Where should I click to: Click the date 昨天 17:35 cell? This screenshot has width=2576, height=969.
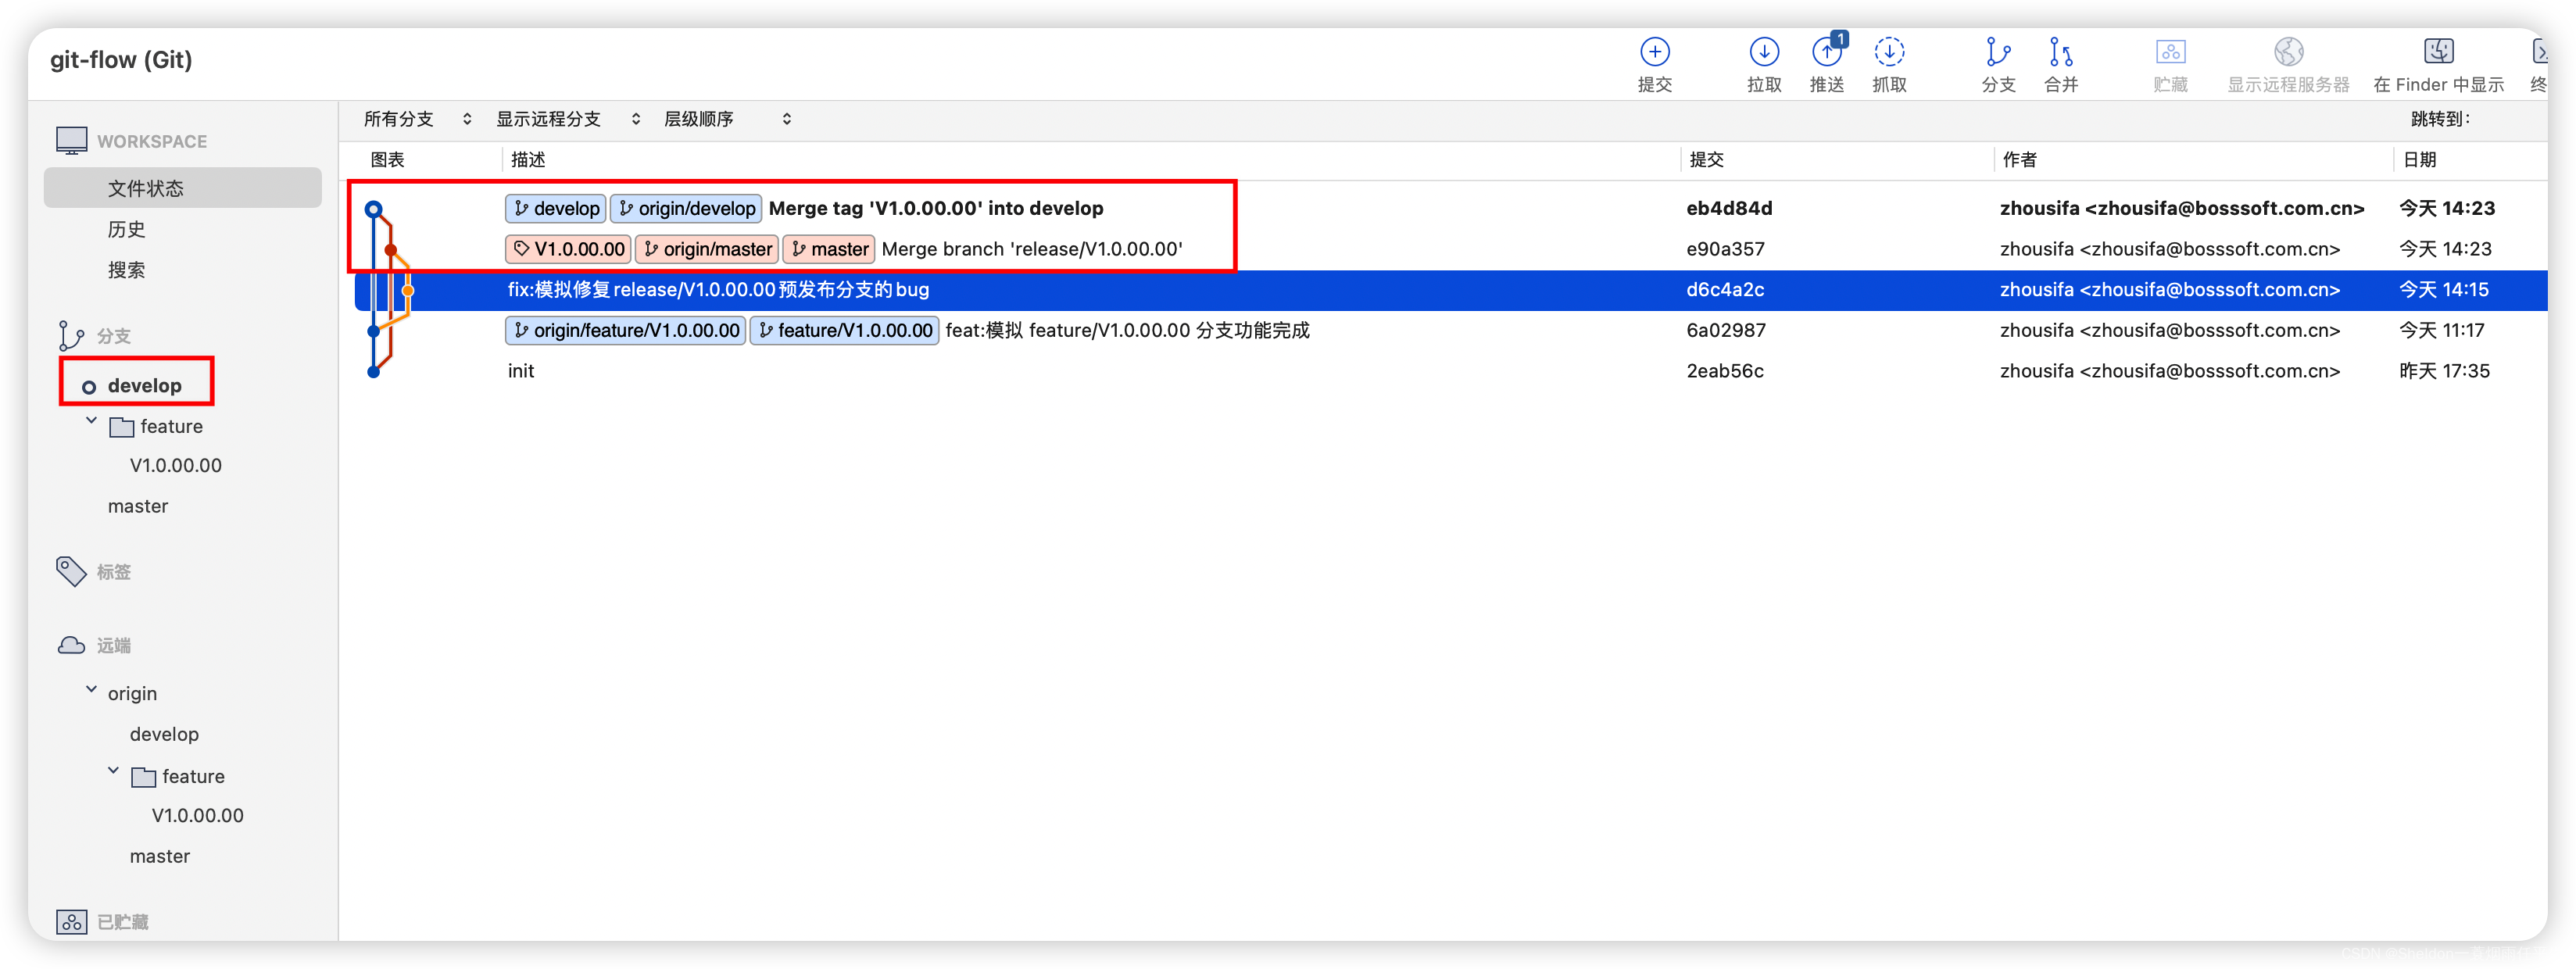pyautogui.click(x=2445, y=371)
